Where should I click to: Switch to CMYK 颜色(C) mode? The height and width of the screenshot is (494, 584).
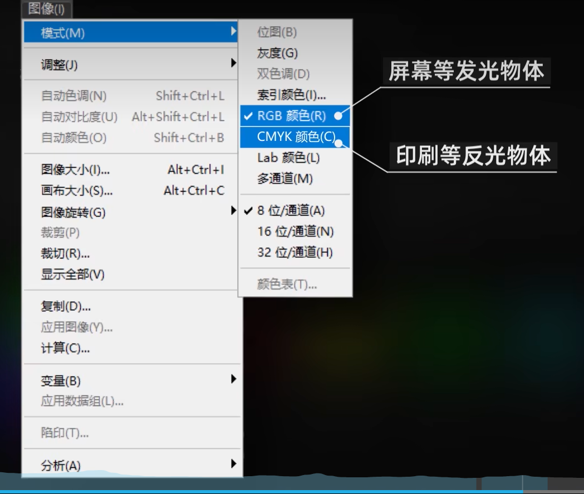[x=296, y=136]
